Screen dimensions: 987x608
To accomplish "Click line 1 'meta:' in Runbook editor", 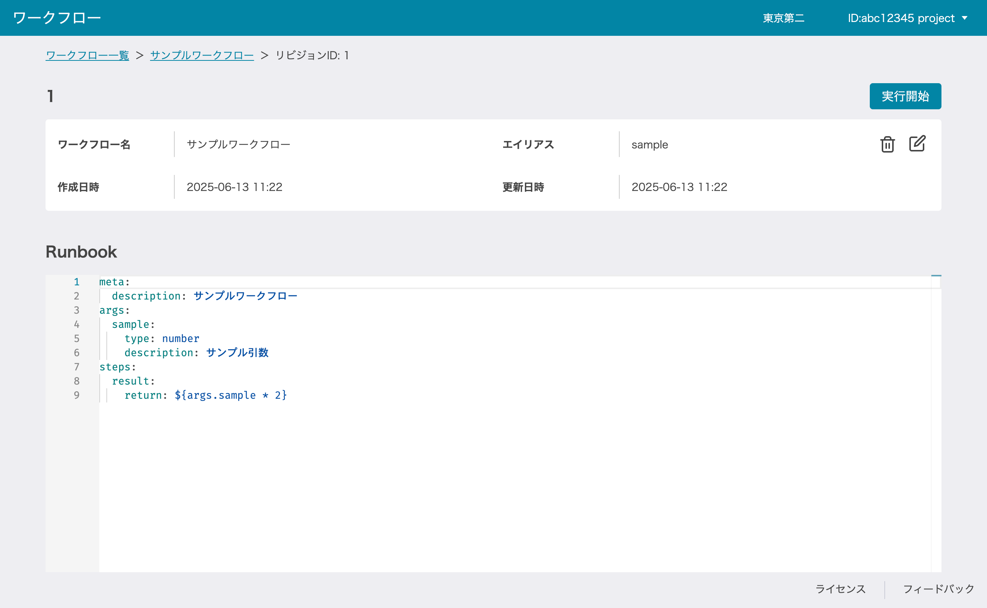I will tap(115, 282).
